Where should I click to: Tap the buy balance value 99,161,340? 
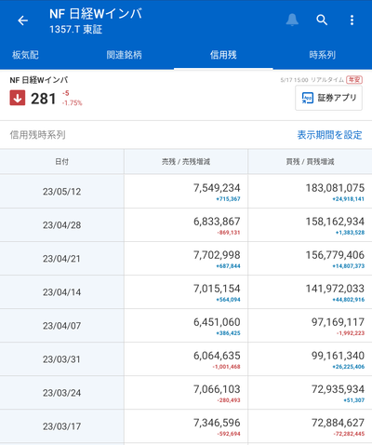tap(338, 356)
